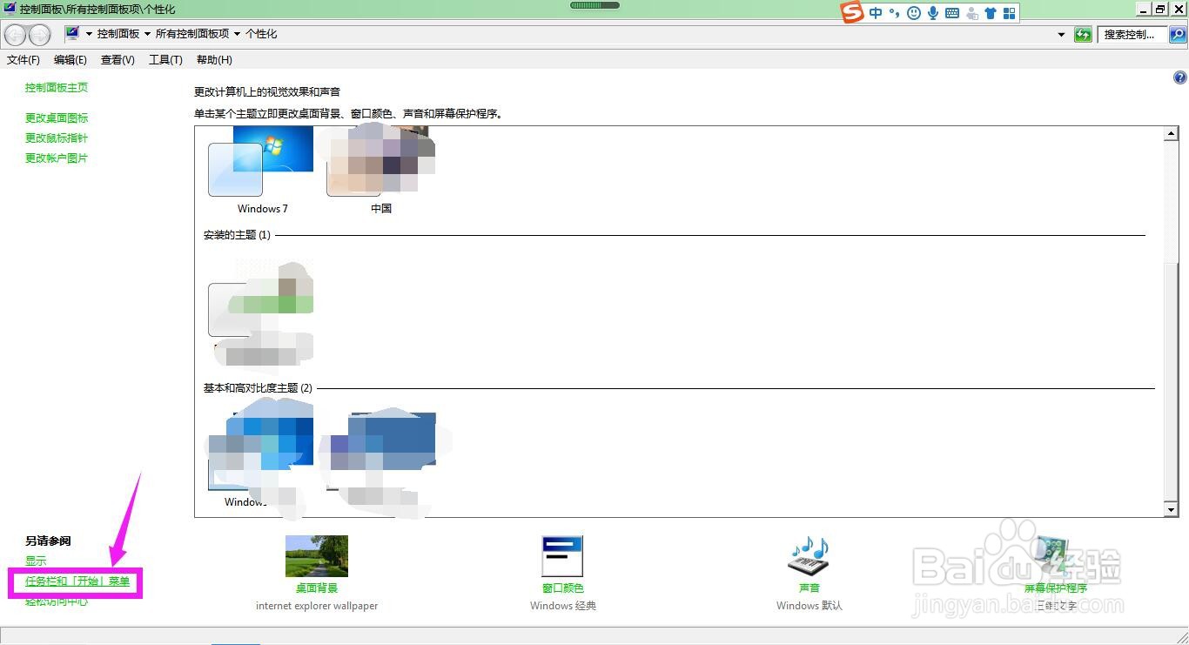Open 更改鼠标指针 link
The height and width of the screenshot is (645, 1189).
click(x=57, y=138)
